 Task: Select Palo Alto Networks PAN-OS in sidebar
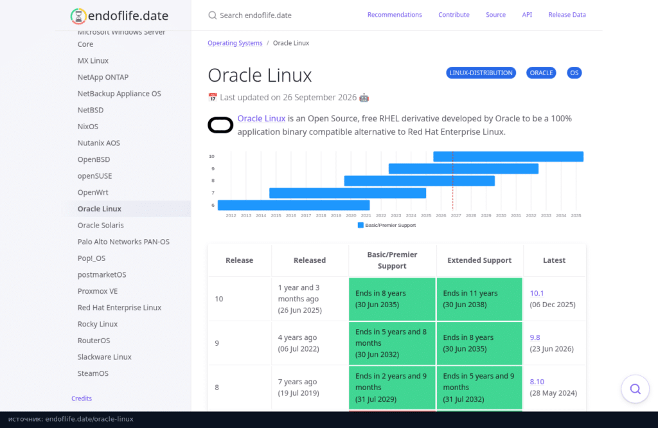pyautogui.click(x=123, y=242)
